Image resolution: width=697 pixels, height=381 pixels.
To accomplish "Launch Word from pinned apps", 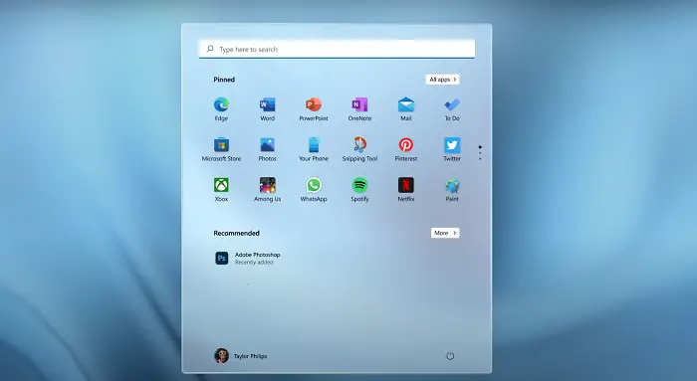I will [x=267, y=108].
